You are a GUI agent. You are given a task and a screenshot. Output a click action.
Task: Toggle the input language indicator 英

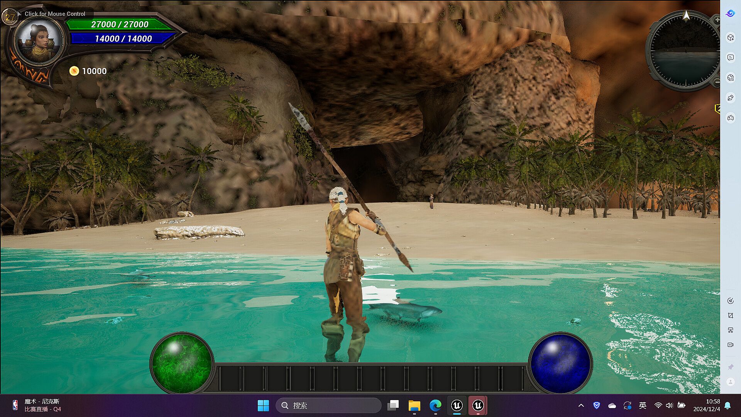[x=643, y=405]
